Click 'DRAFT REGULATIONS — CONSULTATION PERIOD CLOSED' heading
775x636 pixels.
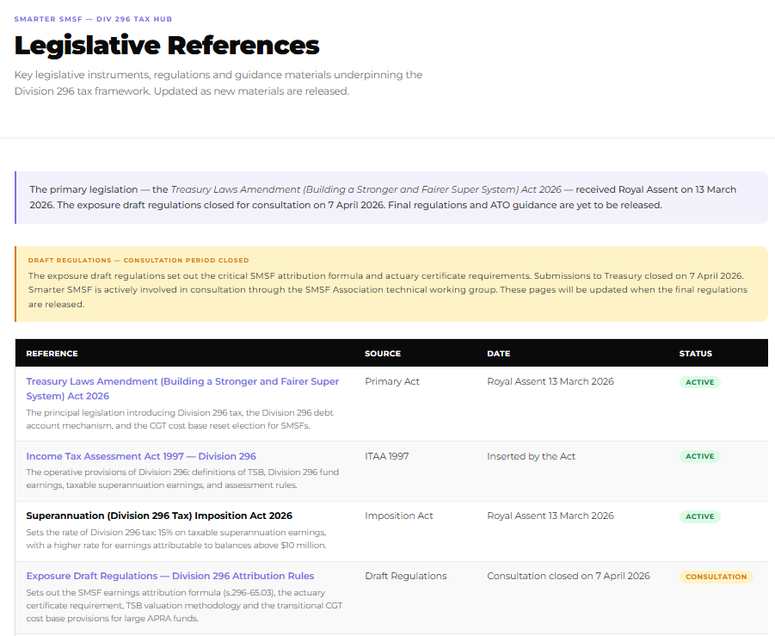(138, 260)
